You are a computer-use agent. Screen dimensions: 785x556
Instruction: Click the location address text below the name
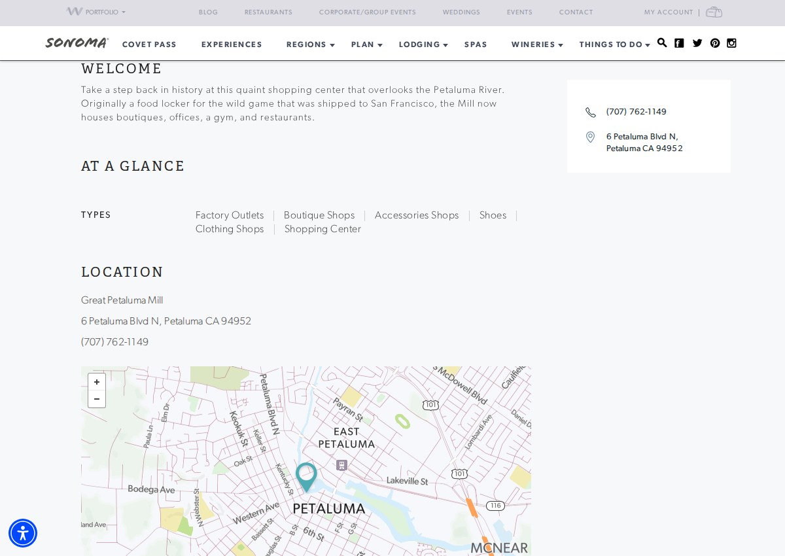click(x=166, y=321)
